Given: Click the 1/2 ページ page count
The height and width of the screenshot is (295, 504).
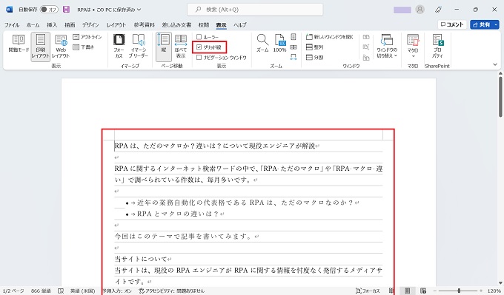Looking at the screenshot, I should click(x=13, y=291).
